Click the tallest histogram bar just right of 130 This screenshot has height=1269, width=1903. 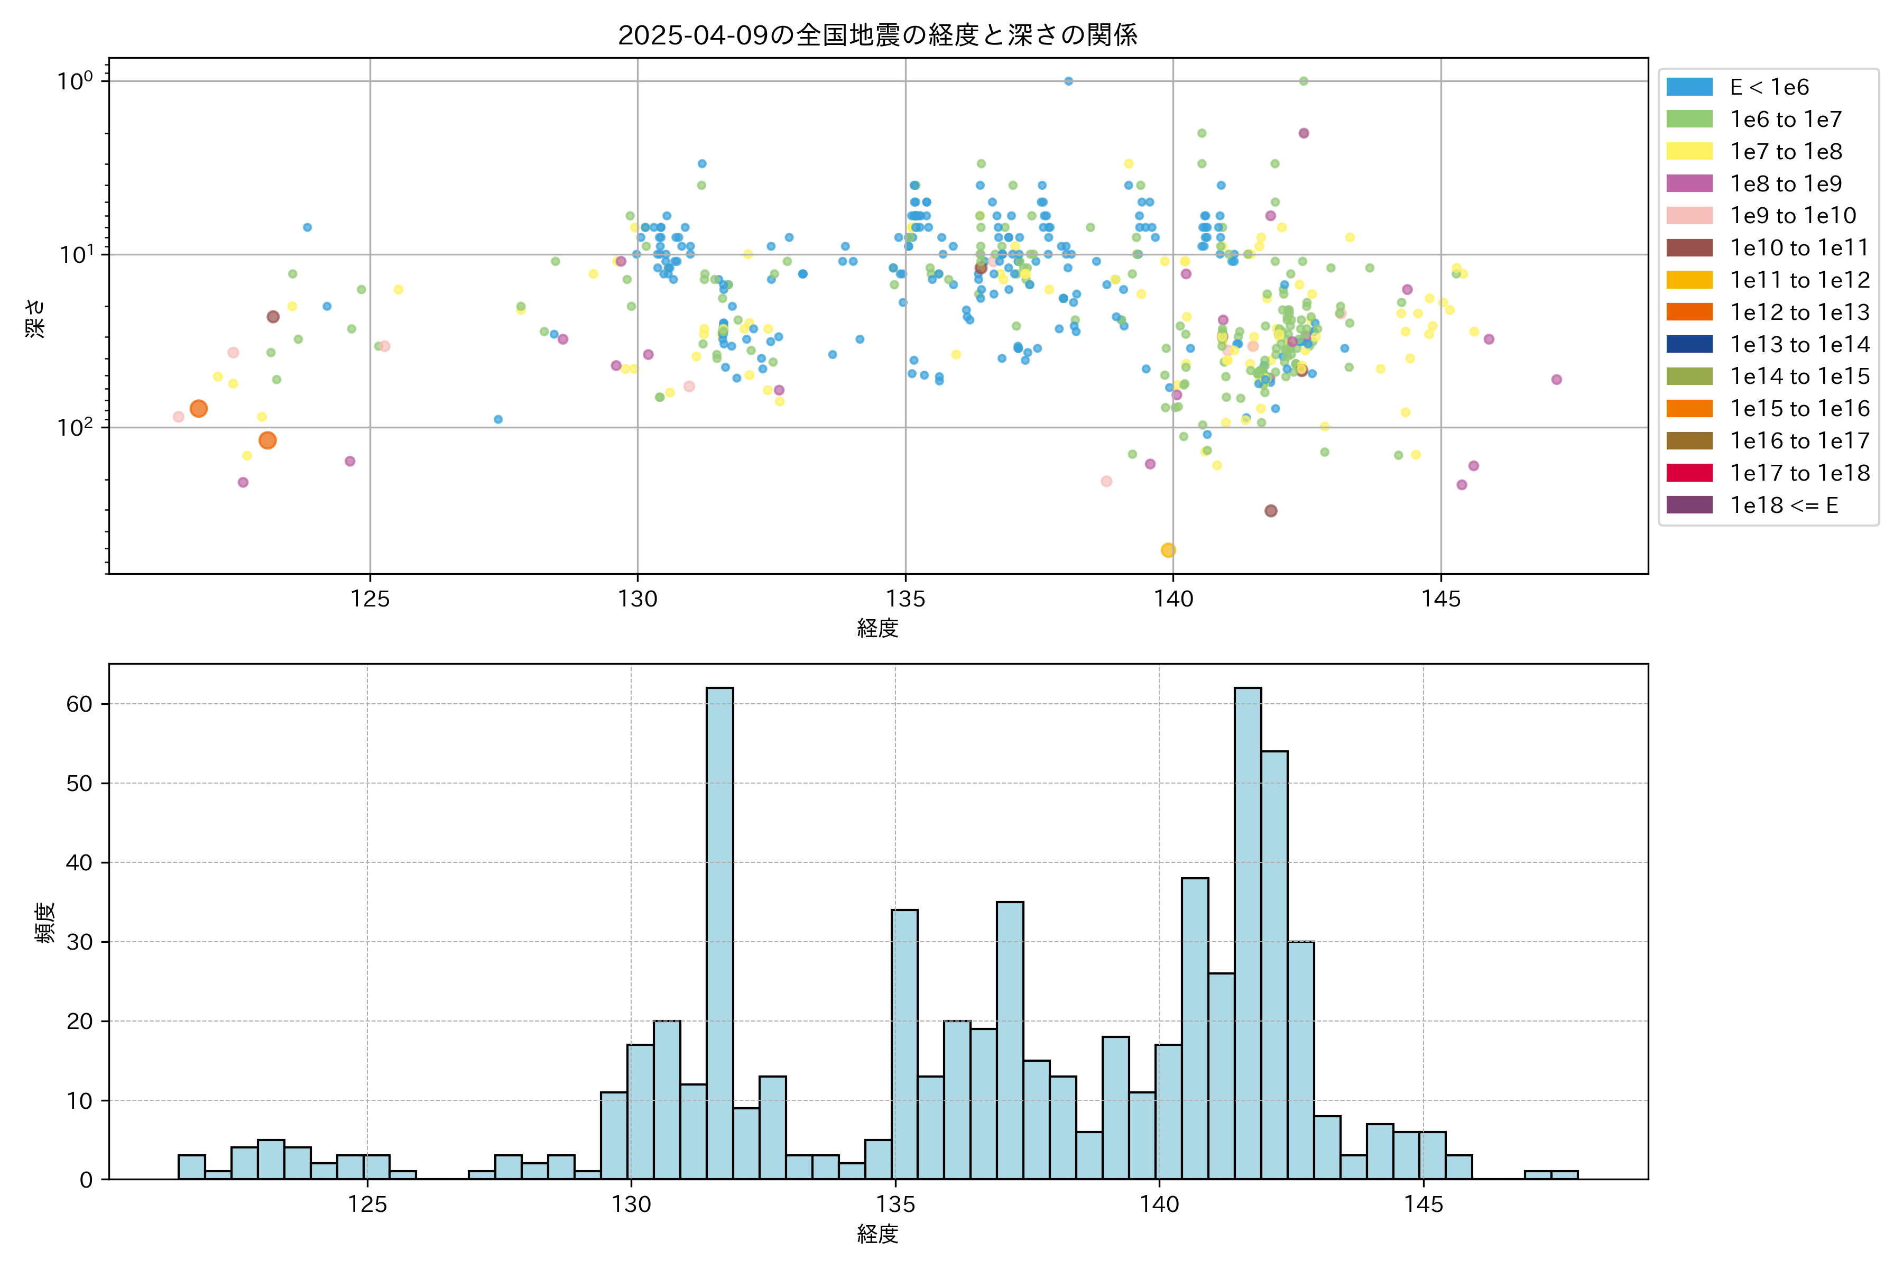click(x=719, y=931)
